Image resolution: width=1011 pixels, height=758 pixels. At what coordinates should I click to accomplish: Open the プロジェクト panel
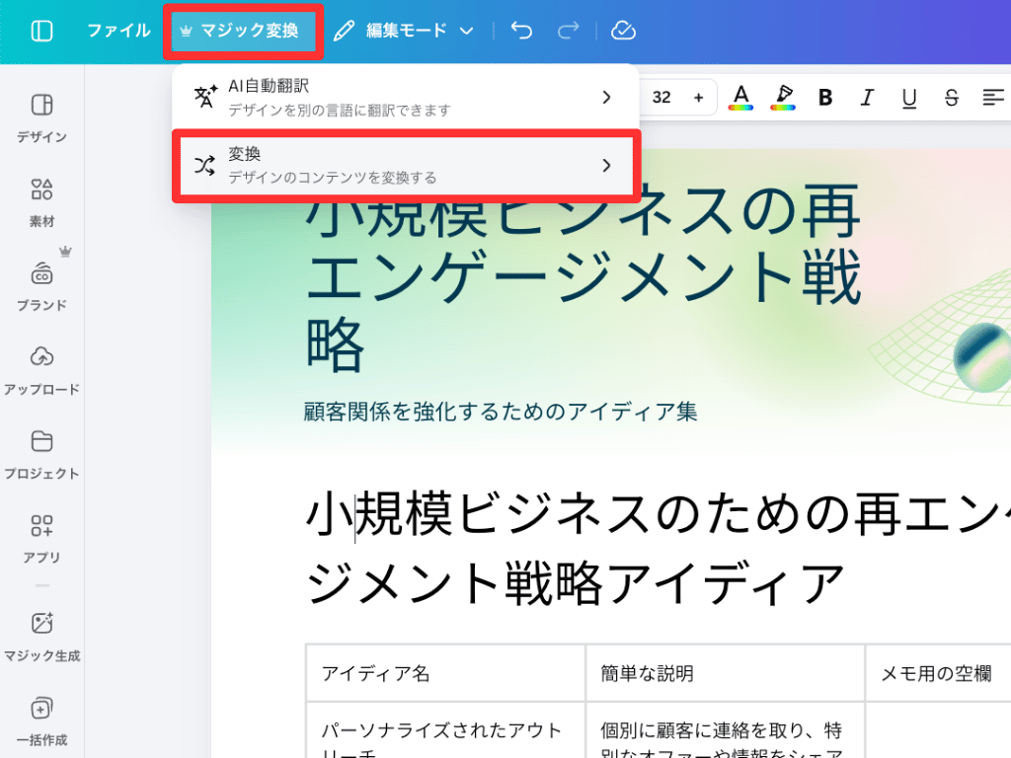coord(40,454)
